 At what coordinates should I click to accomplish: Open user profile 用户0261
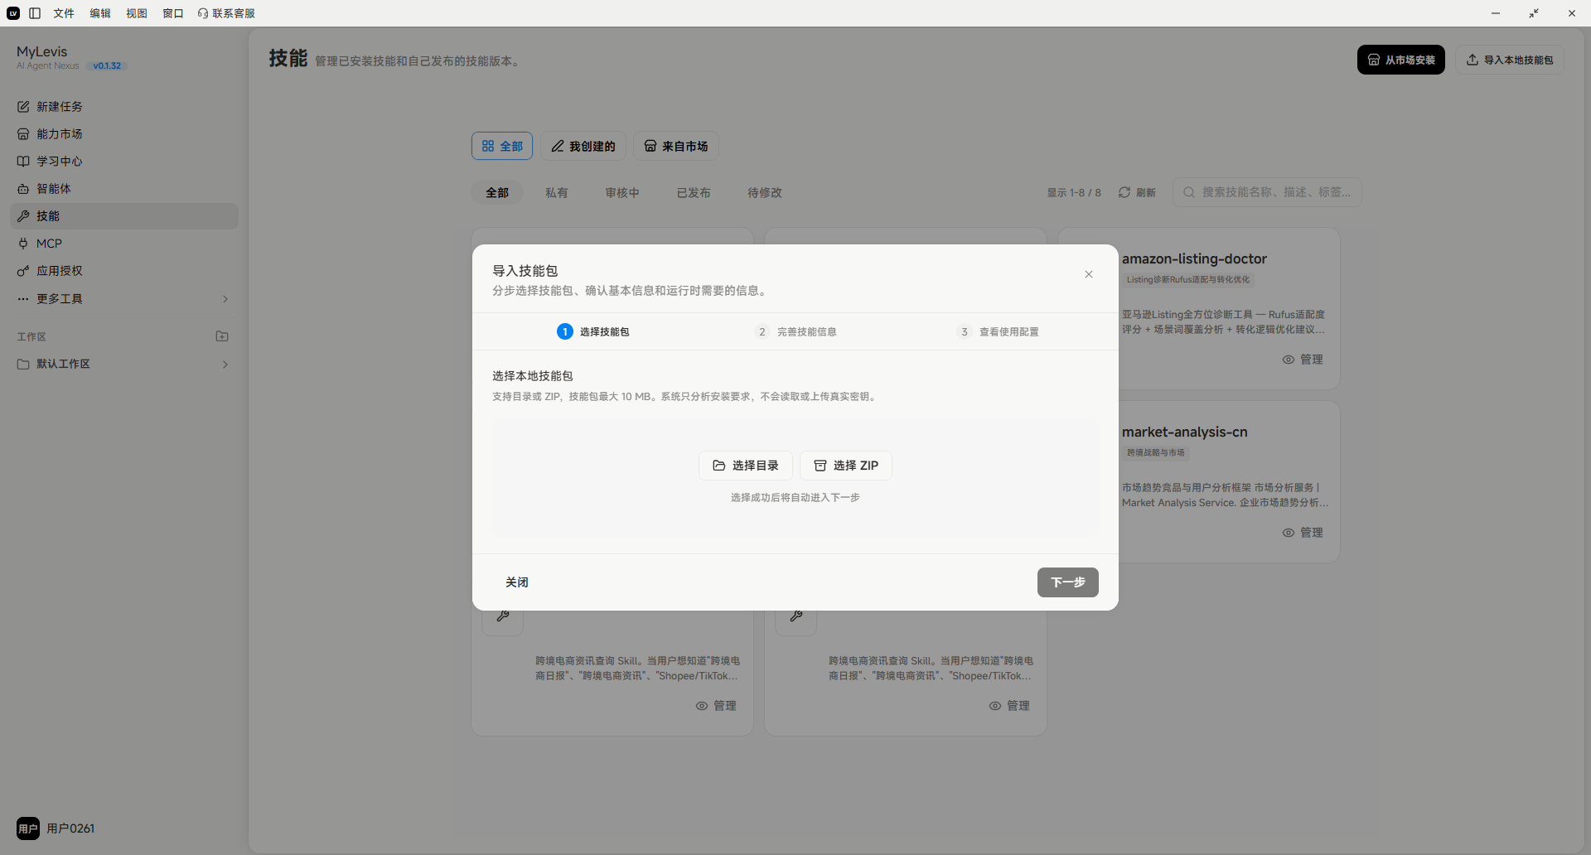pyautogui.click(x=56, y=828)
